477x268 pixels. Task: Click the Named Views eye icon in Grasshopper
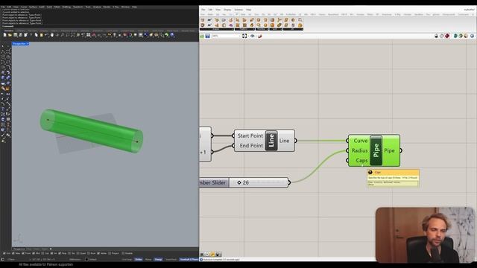pyautogui.click(x=252, y=36)
